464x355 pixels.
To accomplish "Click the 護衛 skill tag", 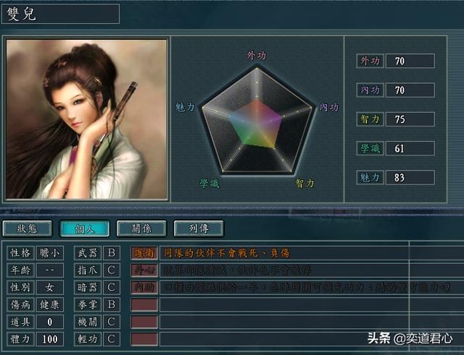I will click(x=144, y=253).
